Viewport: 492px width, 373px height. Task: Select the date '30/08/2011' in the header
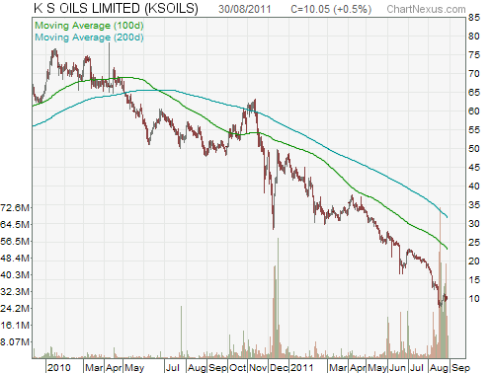pos(245,9)
